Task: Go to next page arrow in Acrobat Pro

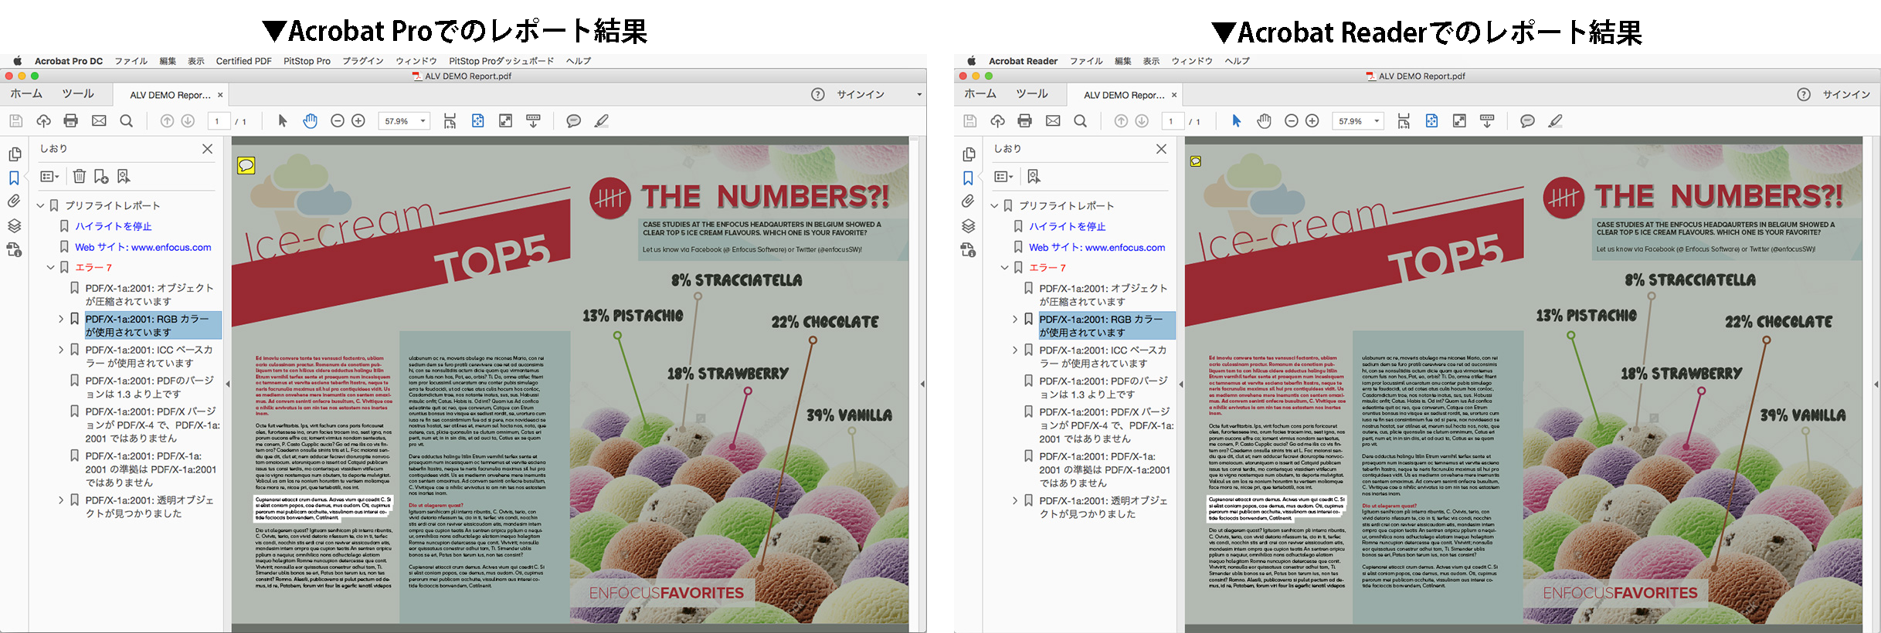Action: click(x=188, y=120)
